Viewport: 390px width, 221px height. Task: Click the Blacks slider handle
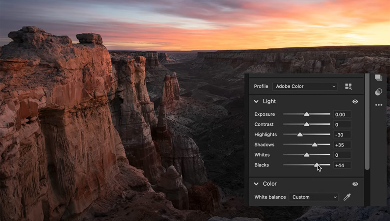coord(316,165)
